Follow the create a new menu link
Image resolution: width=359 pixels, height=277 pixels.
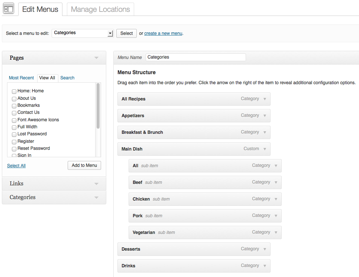pyautogui.click(x=163, y=33)
